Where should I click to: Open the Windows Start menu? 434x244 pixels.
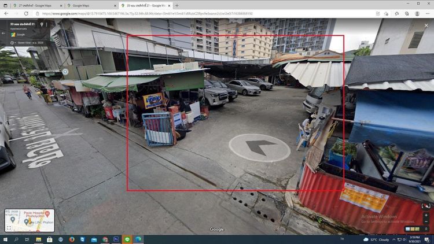(x=5, y=239)
